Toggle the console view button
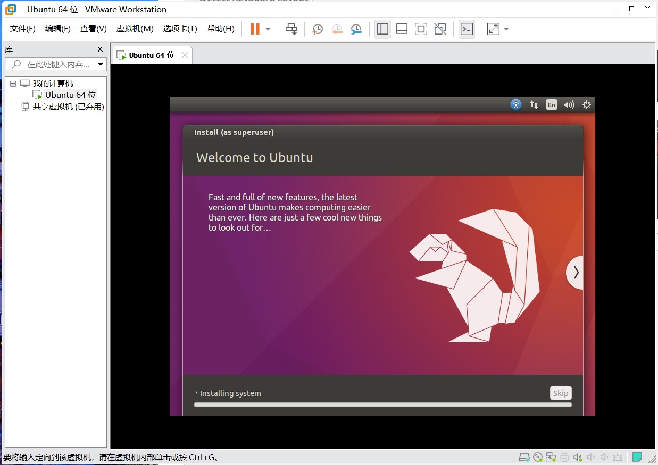 point(467,29)
